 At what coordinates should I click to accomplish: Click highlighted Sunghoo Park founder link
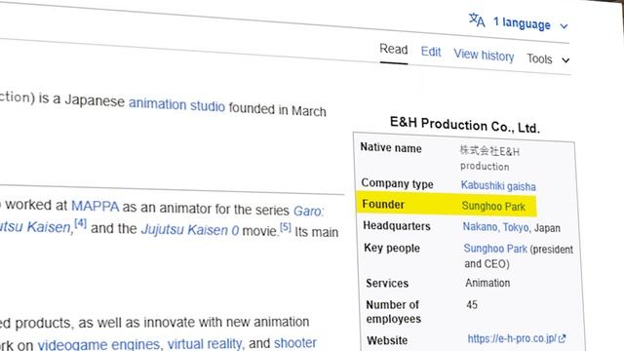[x=493, y=206]
